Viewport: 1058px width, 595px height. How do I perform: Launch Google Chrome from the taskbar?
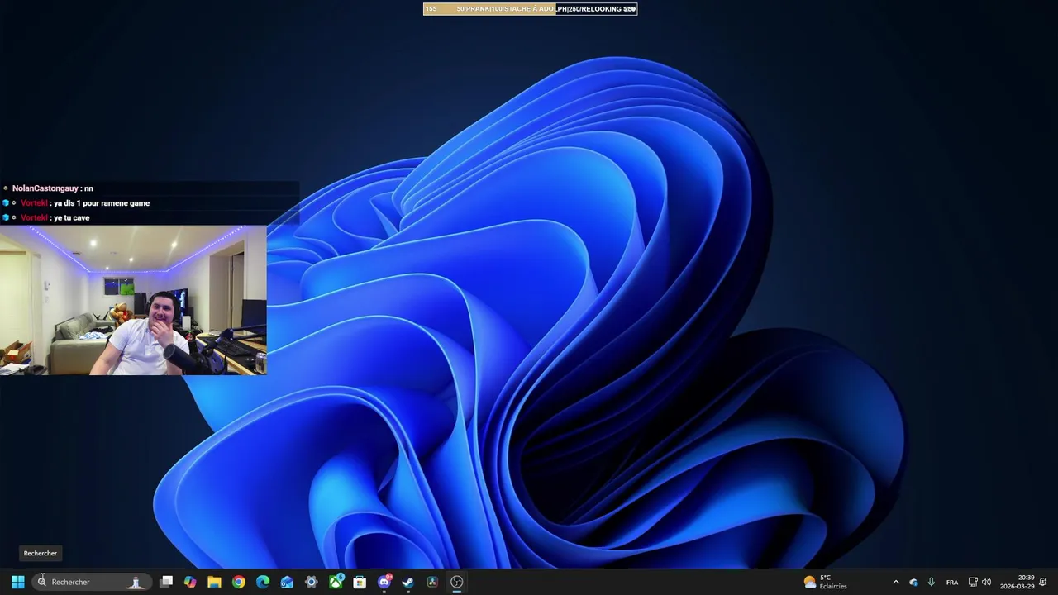pyautogui.click(x=238, y=582)
